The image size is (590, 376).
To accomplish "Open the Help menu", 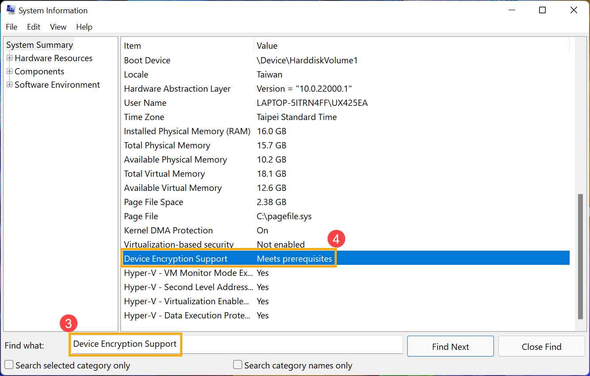I will 84,27.
